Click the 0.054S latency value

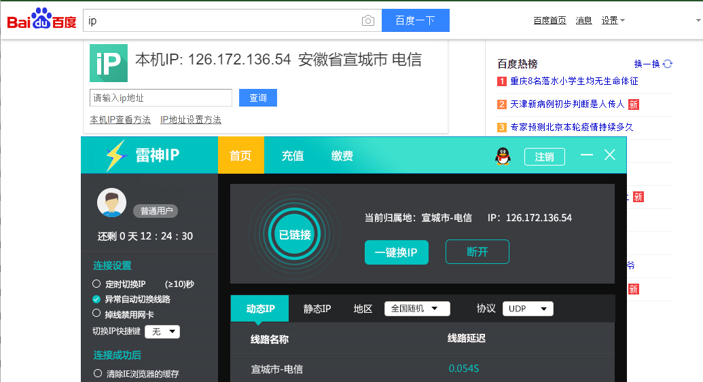pos(464,368)
